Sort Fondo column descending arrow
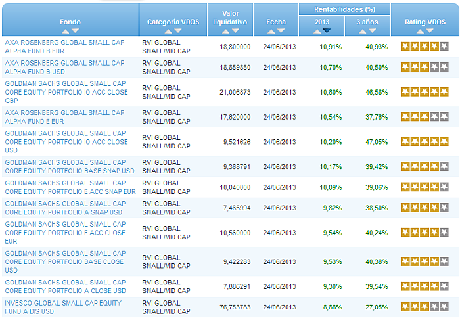Viewport: 460px width, 318px height. (76, 31)
